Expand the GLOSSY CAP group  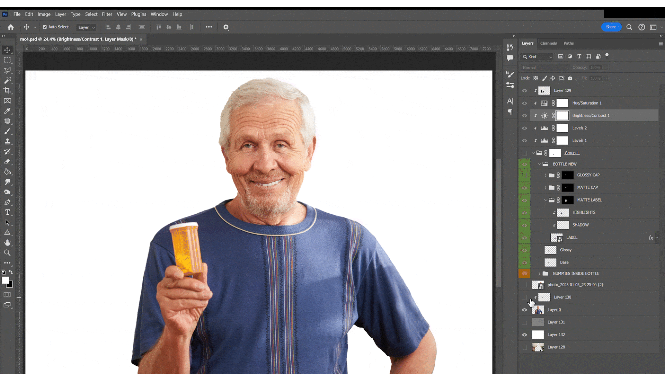[545, 175]
